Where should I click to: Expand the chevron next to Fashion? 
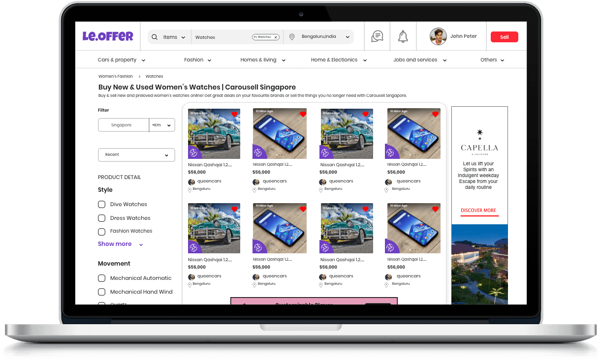(x=209, y=61)
